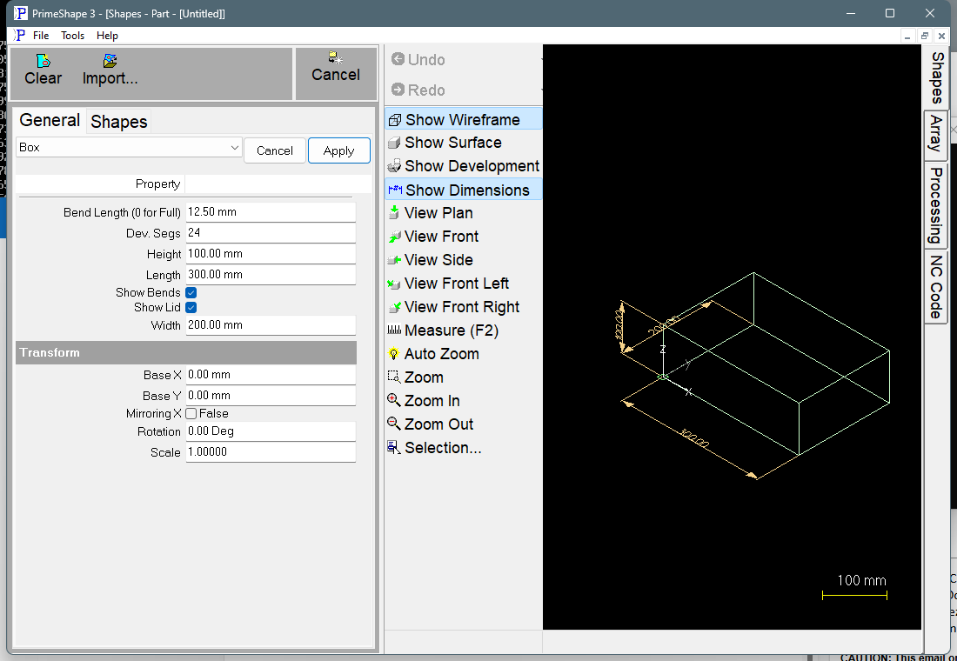The image size is (957, 661).
Task: Toggle Show Wireframe view
Action: [x=463, y=119]
